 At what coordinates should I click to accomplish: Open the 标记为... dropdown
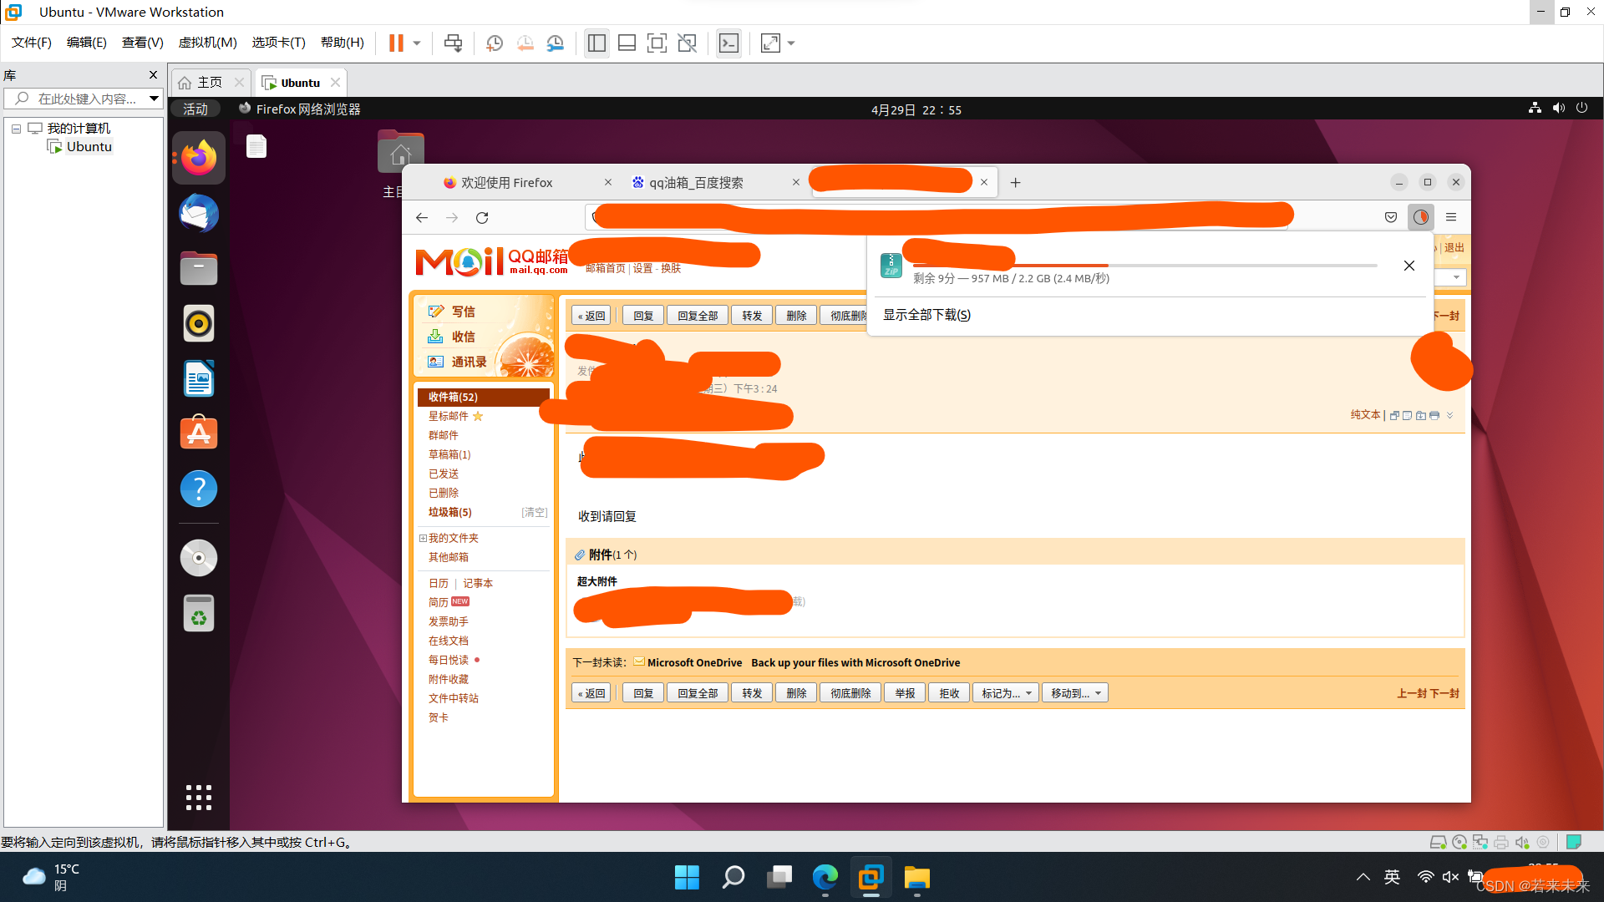[1005, 693]
